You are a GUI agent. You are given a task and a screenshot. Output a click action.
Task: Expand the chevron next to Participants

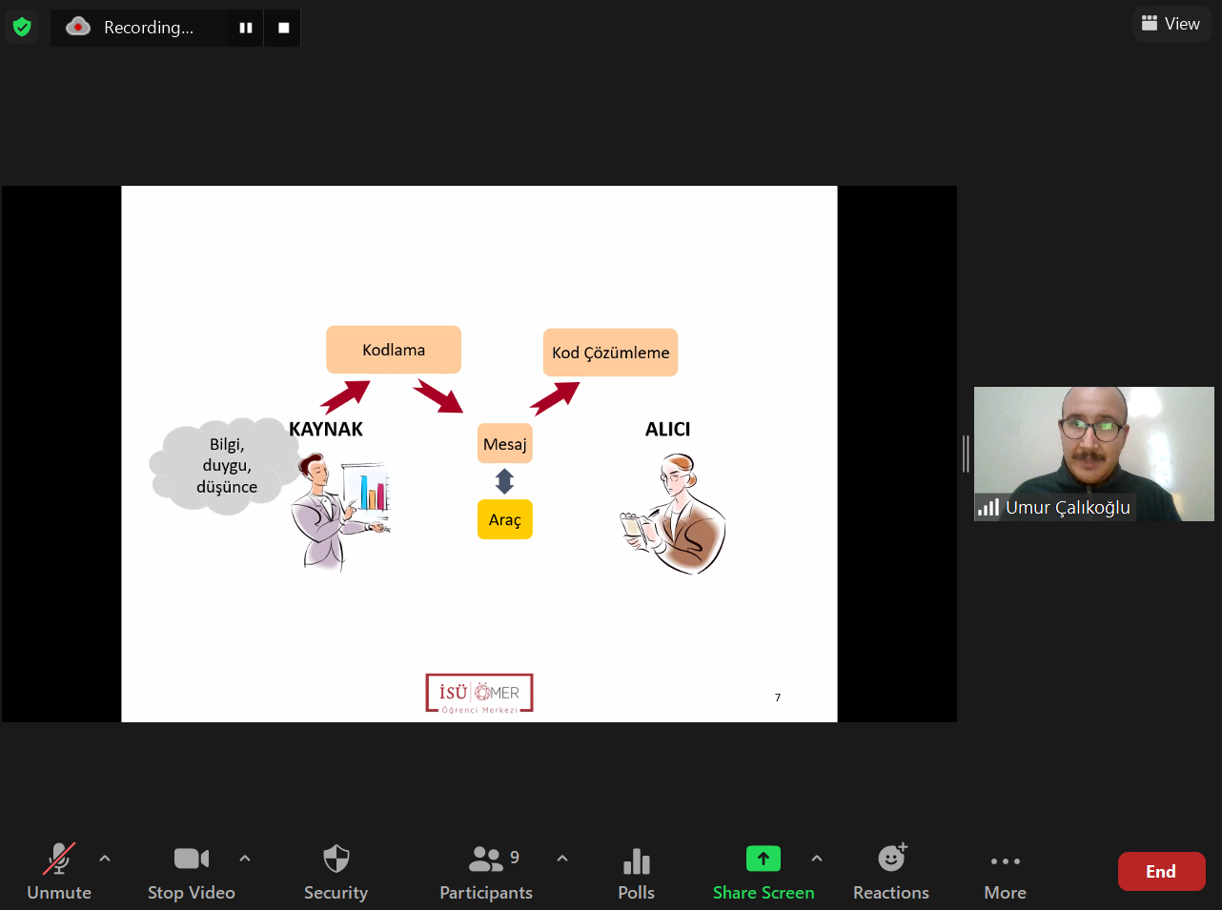click(562, 859)
